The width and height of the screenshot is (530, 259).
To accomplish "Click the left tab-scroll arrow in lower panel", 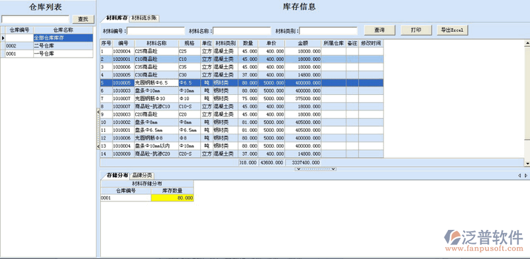I will (519, 176).
